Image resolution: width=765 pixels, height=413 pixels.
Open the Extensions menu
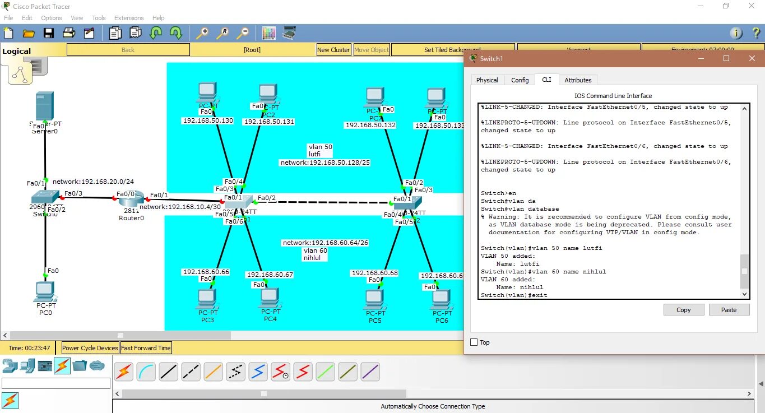(129, 18)
